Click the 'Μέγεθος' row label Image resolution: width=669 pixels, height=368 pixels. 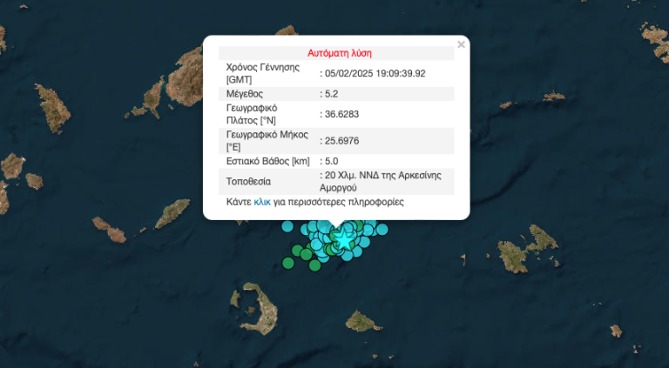coord(245,94)
